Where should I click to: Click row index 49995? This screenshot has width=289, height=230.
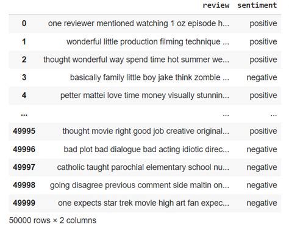pos(24,131)
